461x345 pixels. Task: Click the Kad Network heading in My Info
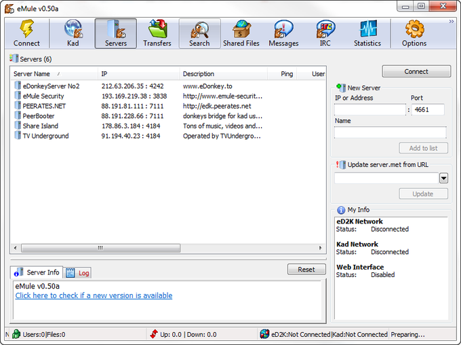(357, 244)
